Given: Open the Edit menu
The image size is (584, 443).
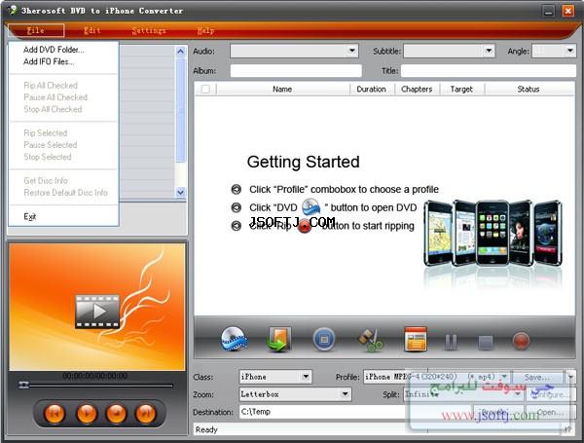Looking at the screenshot, I should click(92, 30).
